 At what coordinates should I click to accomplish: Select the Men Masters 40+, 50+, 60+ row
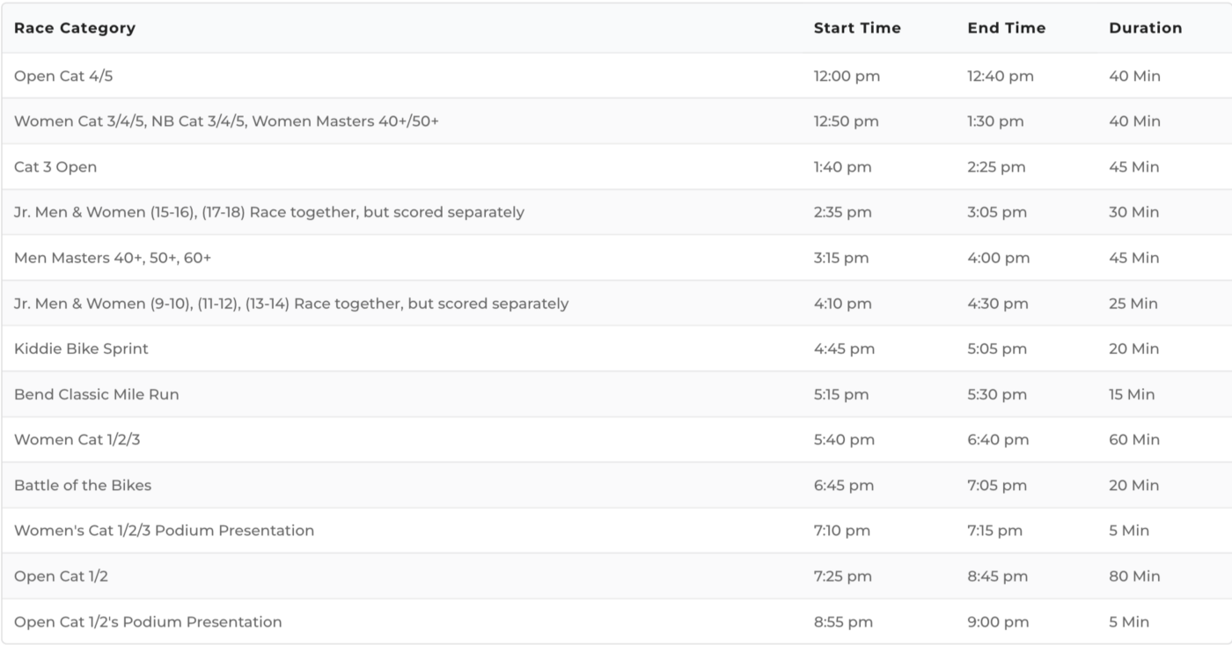[x=616, y=258]
